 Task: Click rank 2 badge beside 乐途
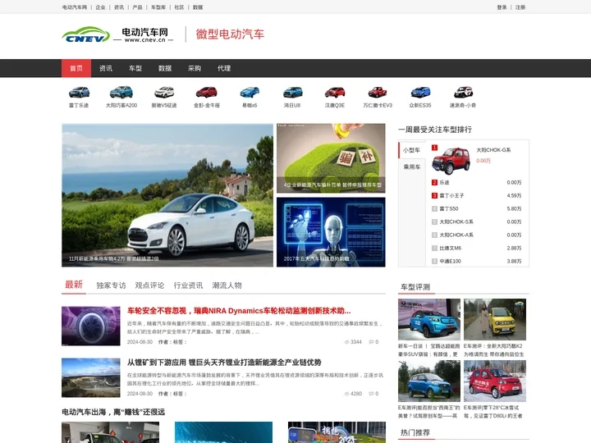(x=434, y=182)
